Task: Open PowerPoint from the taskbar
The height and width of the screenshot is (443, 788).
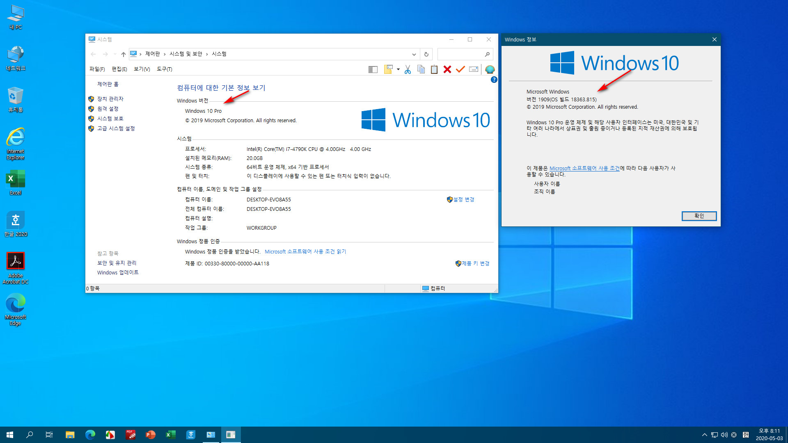Action: (x=151, y=435)
